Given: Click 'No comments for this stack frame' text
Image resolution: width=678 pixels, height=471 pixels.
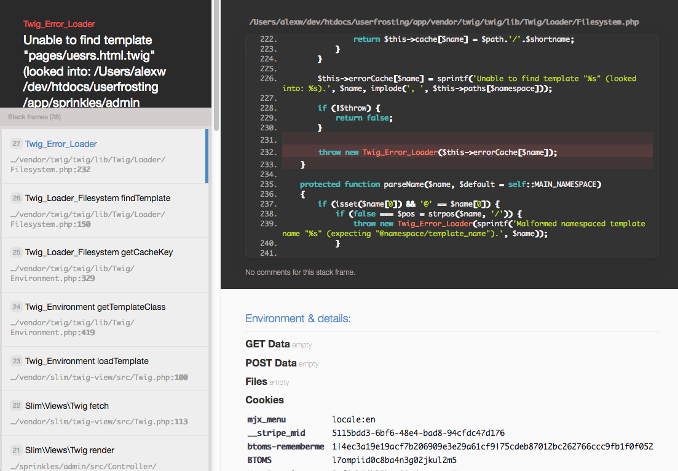Looking at the screenshot, I should (x=300, y=272).
